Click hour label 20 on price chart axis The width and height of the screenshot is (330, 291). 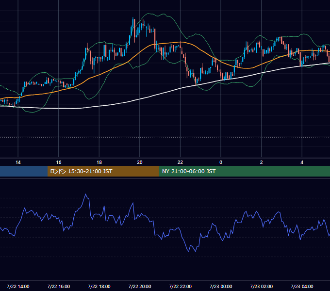(140, 162)
